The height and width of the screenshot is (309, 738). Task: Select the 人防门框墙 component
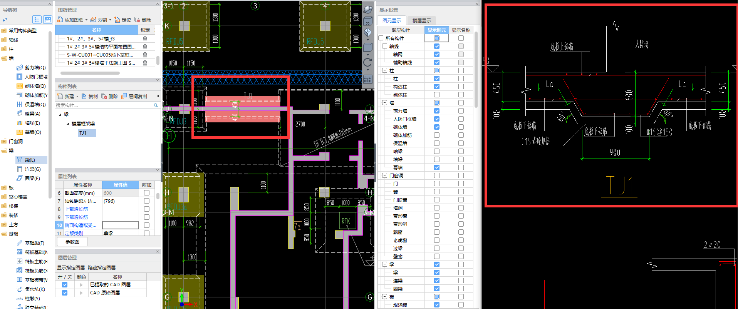point(32,77)
